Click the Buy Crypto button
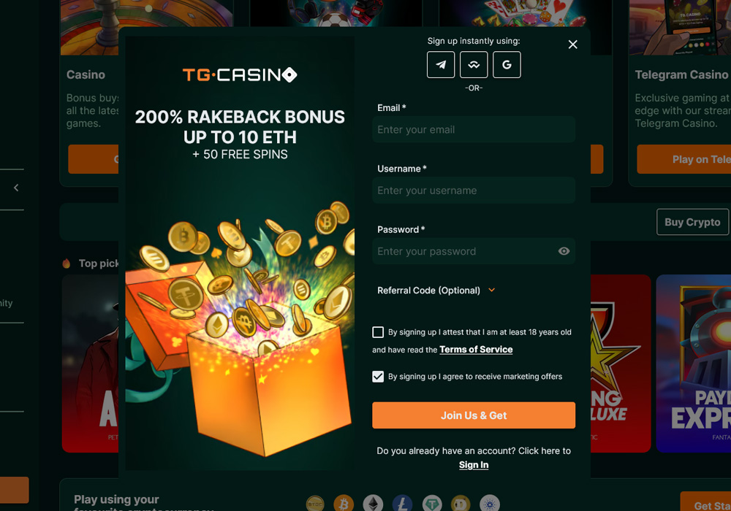 tap(692, 222)
